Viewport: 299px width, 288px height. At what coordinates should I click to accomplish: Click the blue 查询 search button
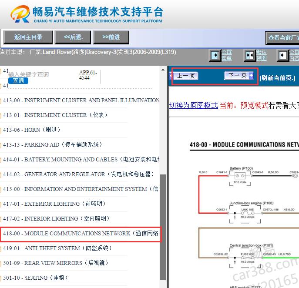[x=18, y=80]
